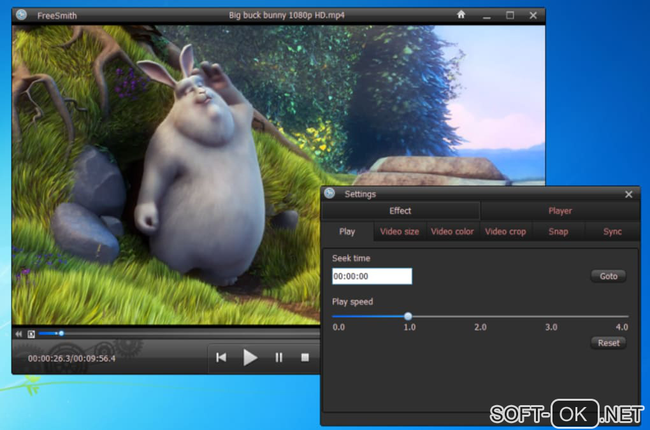Open the Snap sub-tab
Viewport: 650px width, 430px height.
tap(558, 232)
